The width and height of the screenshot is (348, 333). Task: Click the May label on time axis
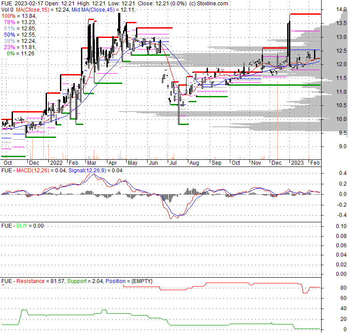pos(132,163)
